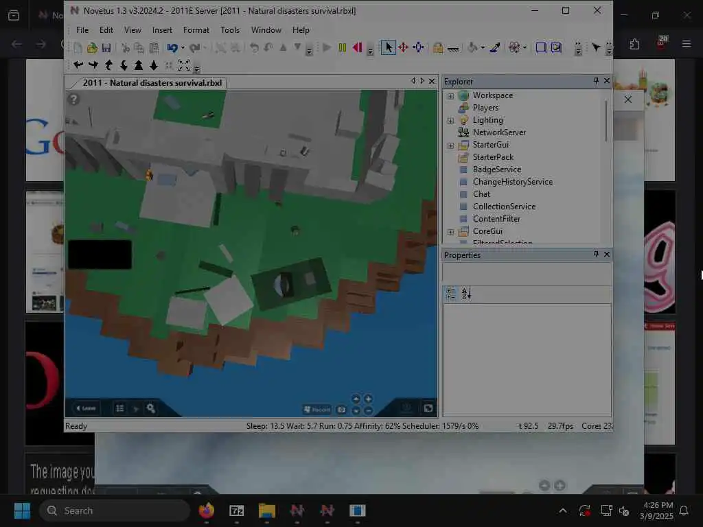
Task: Click the in-game camera zoom out minus
Action: [x=368, y=410]
